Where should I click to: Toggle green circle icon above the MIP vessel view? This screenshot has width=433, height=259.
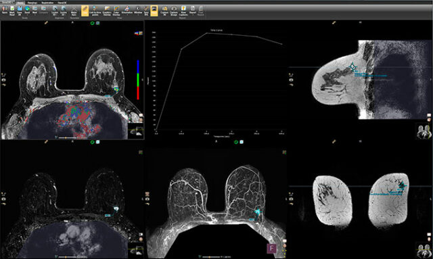point(236,142)
